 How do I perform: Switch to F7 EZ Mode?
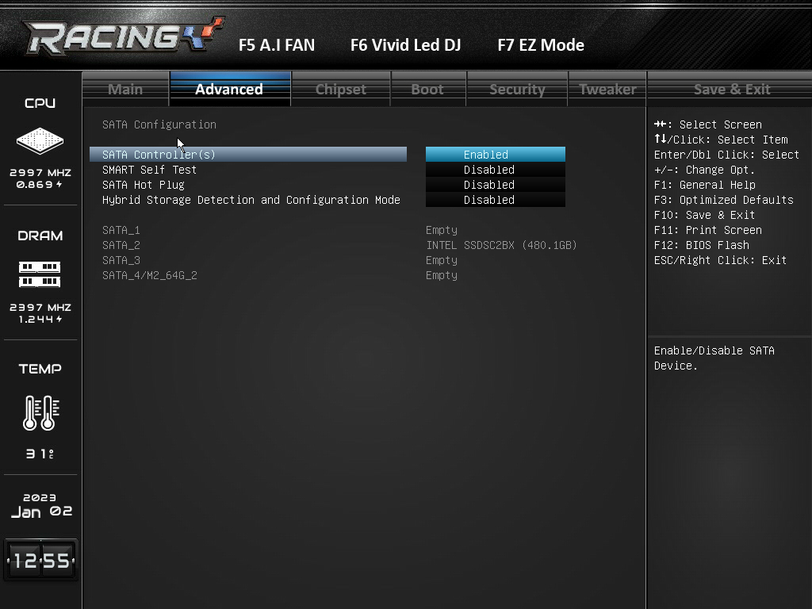point(541,45)
